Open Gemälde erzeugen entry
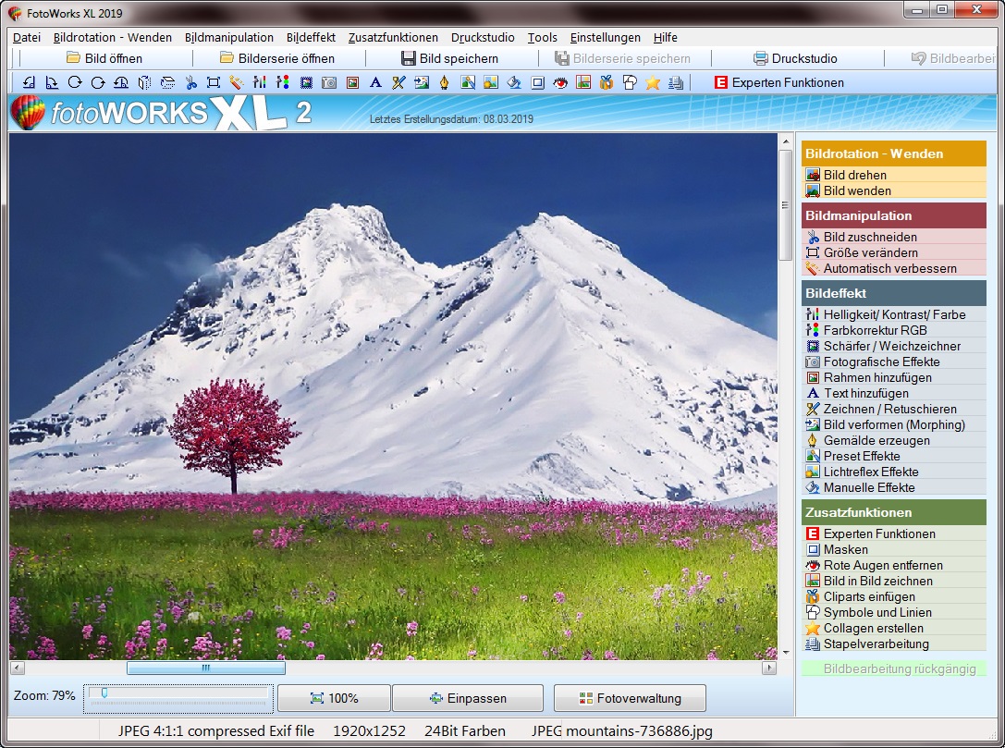1005x748 pixels. pyautogui.click(x=894, y=440)
